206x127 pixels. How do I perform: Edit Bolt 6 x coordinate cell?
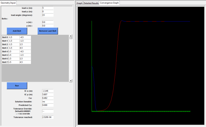tap(14, 59)
